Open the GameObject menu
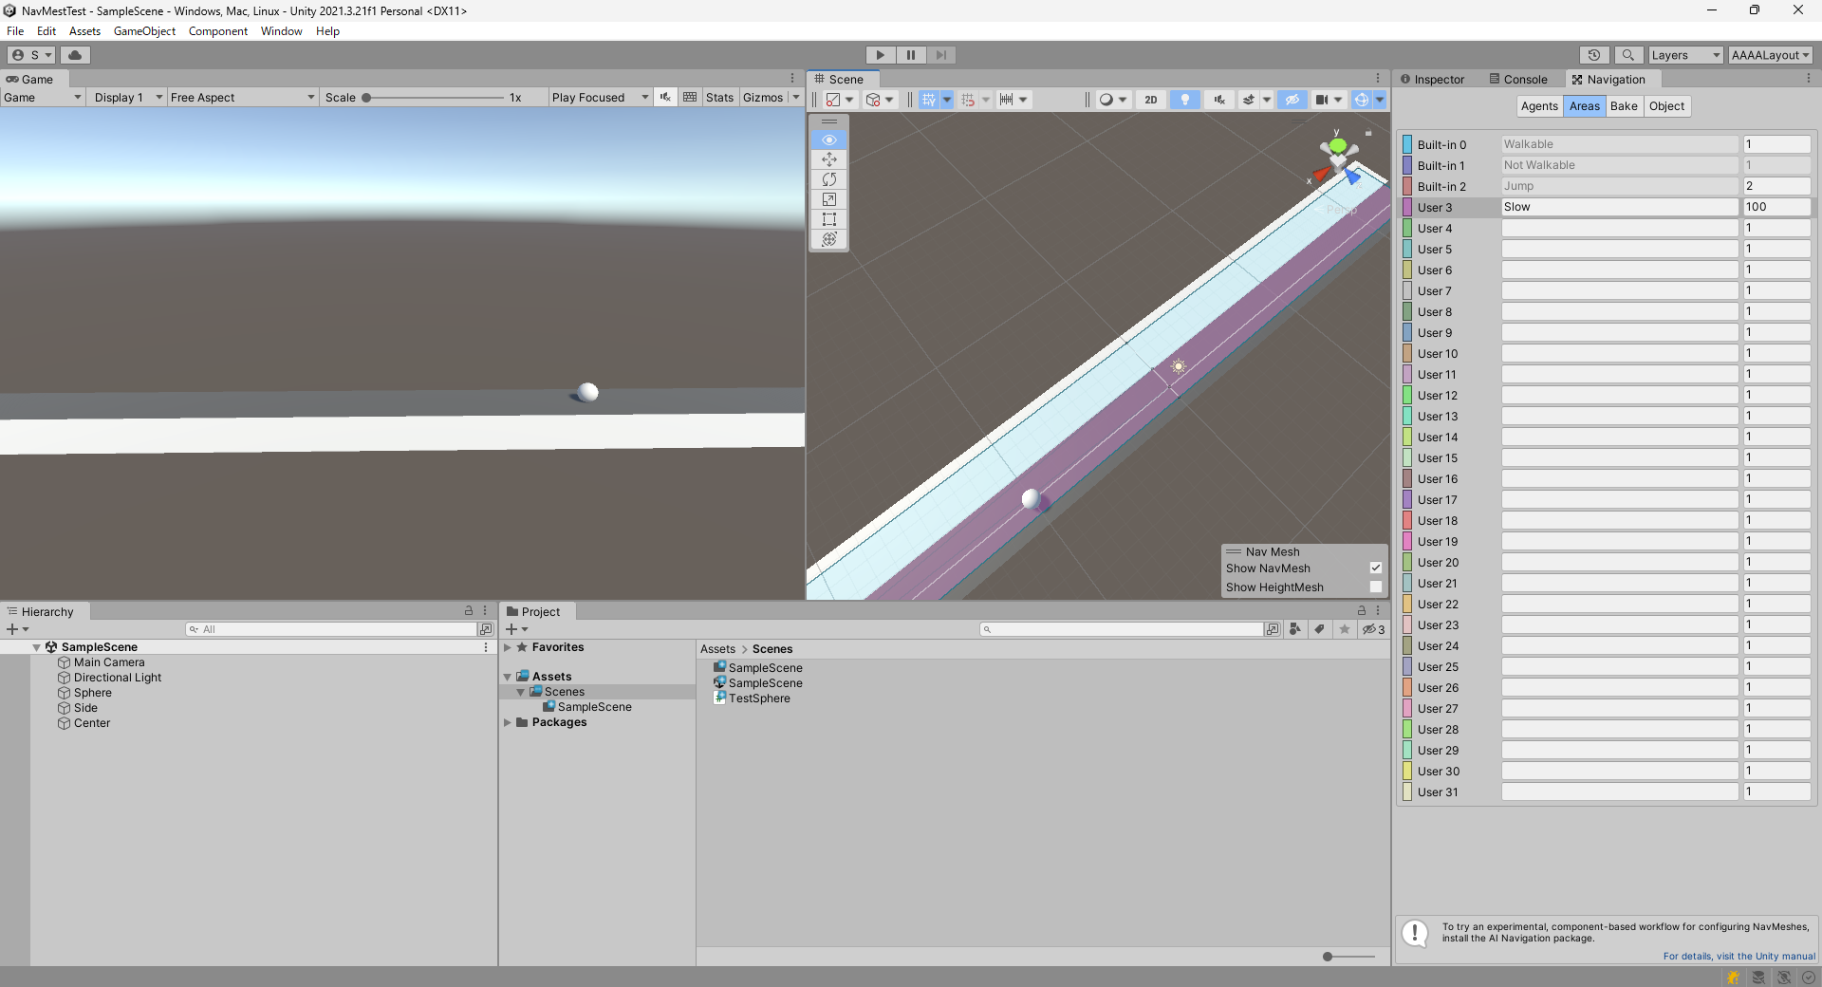This screenshot has height=987, width=1822. (144, 31)
